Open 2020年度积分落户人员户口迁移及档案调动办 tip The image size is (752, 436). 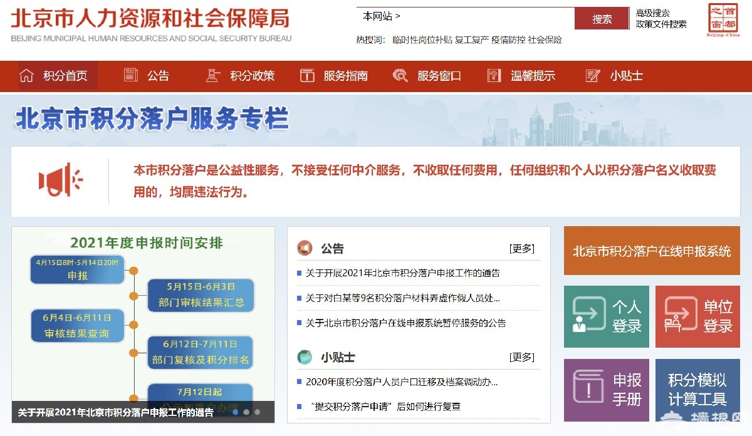tap(402, 381)
